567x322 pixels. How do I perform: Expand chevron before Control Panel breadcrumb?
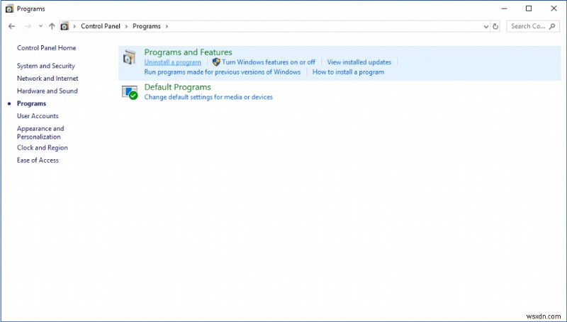(x=74, y=26)
